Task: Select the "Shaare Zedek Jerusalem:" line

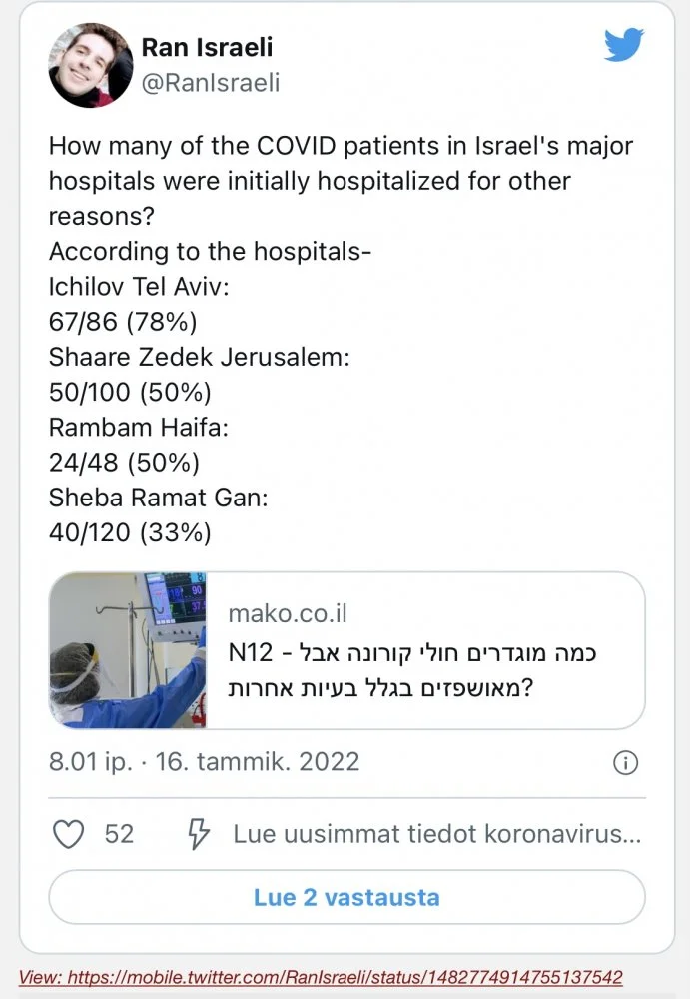Action: 200,357
